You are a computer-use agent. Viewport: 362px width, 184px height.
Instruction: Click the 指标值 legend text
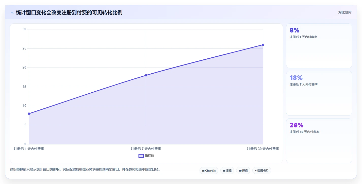pyautogui.click(x=150, y=156)
